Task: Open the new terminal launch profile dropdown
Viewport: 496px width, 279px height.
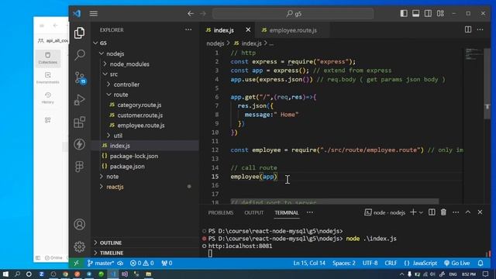Action: click(x=421, y=212)
